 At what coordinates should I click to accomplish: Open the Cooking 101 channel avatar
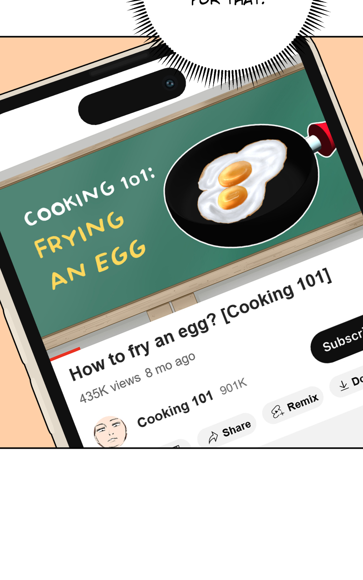pyautogui.click(x=111, y=432)
